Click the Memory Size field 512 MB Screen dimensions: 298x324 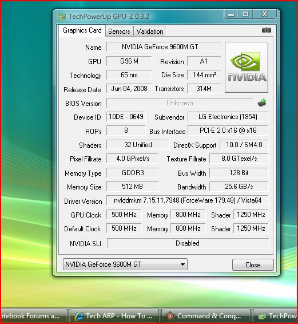pyautogui.click(x=133, y=187)
